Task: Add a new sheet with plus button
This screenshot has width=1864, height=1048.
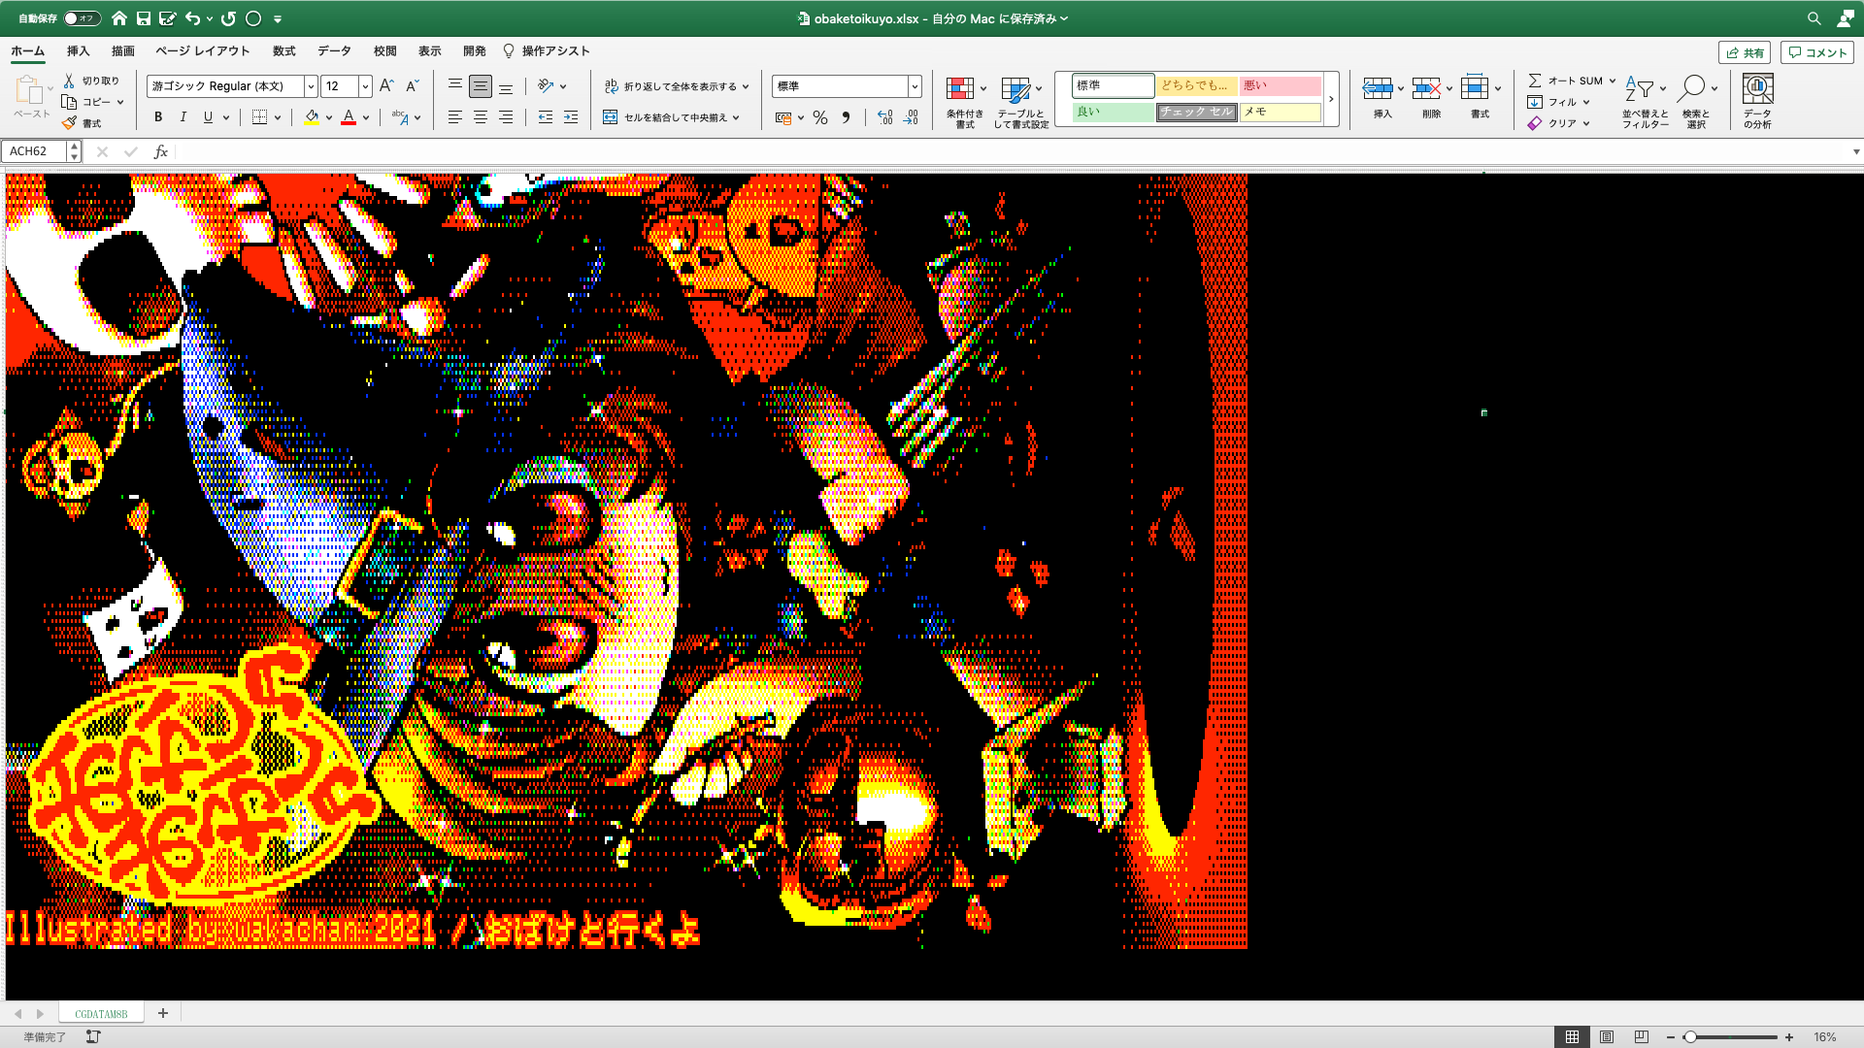Action: (x=163, y=1013)
